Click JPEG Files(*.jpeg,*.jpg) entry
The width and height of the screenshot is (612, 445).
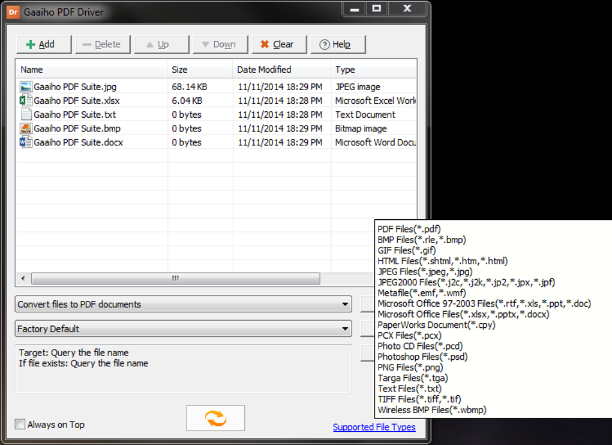(x=425, y=271)
